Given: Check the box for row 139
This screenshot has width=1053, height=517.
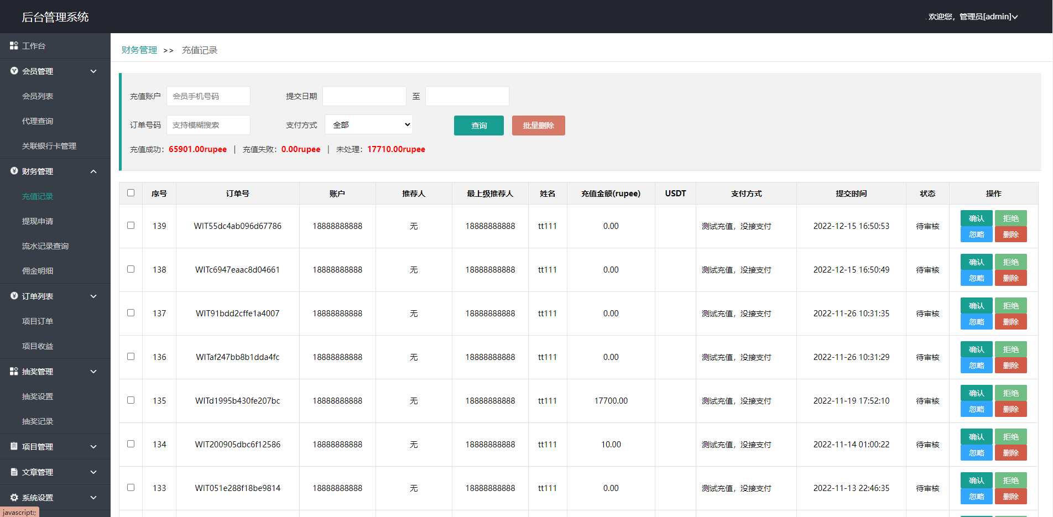Looking at the screenshot, I should pyautogui.click(x=131, y=226).
